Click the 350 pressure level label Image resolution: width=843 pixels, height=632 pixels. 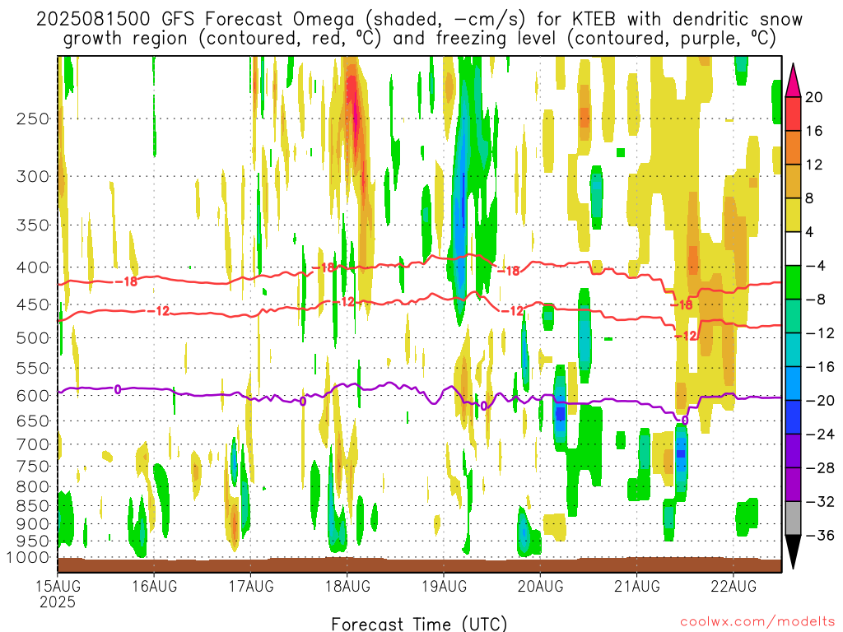point(33,225)
